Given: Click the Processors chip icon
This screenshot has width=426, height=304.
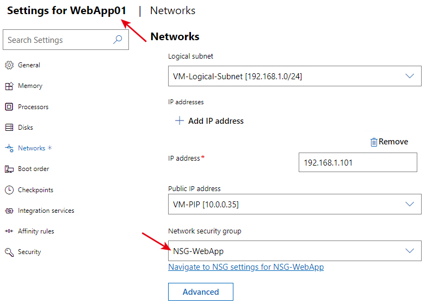Looking at the screenshot, I should [9, 107].
